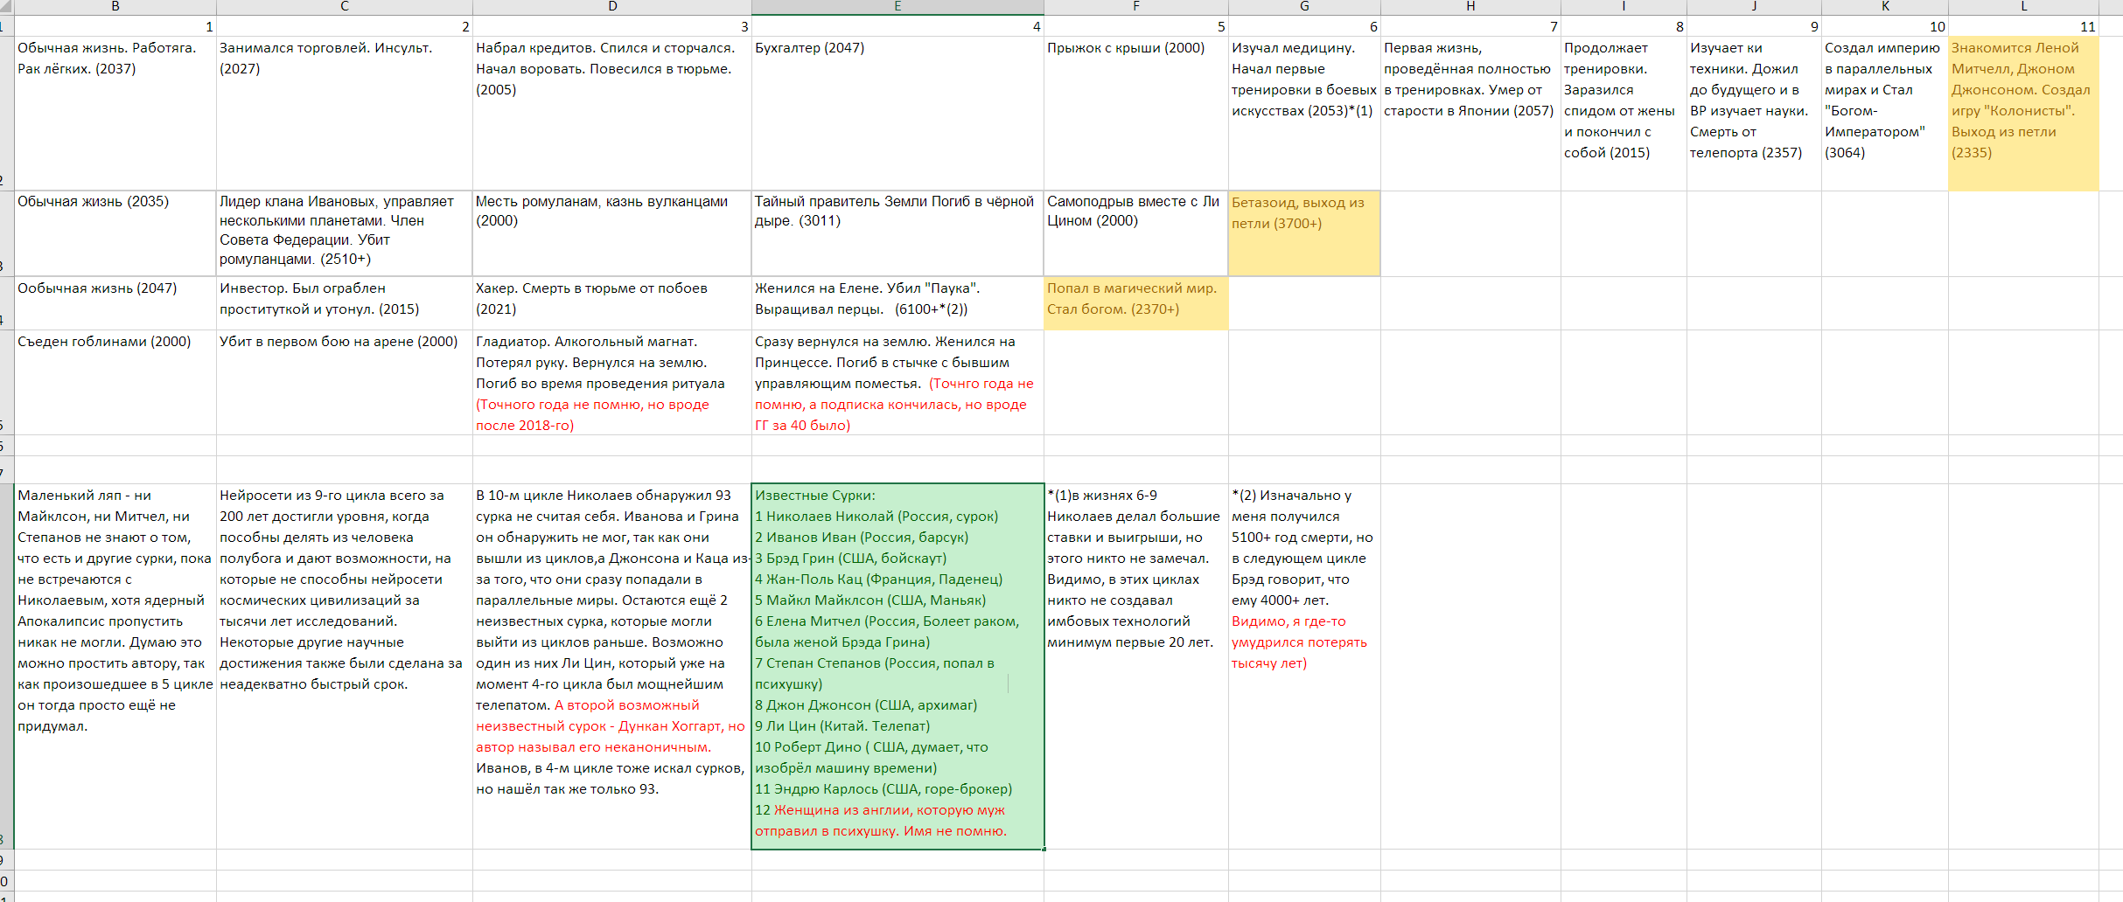Screen dimensions: 2123x902
Task: Select column H header
Action: point(1470,7)
